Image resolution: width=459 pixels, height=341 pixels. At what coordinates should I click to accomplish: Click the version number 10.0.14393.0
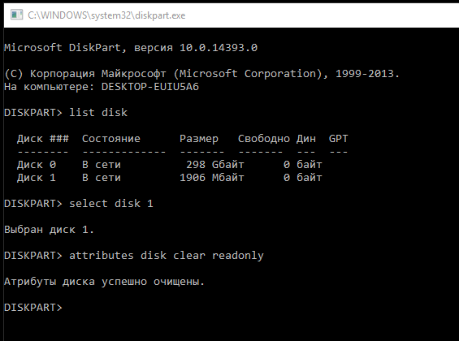pyautogui.click(x=219, y=48)
